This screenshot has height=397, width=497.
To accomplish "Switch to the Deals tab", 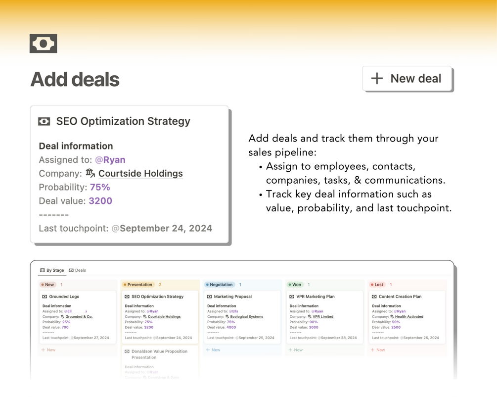I will pos(77,270).
